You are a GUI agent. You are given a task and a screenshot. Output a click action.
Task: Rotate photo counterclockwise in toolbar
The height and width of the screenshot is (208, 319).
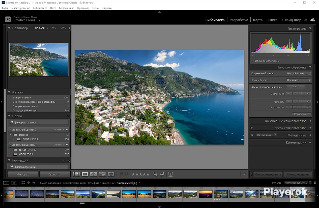(x=156, y=174)
